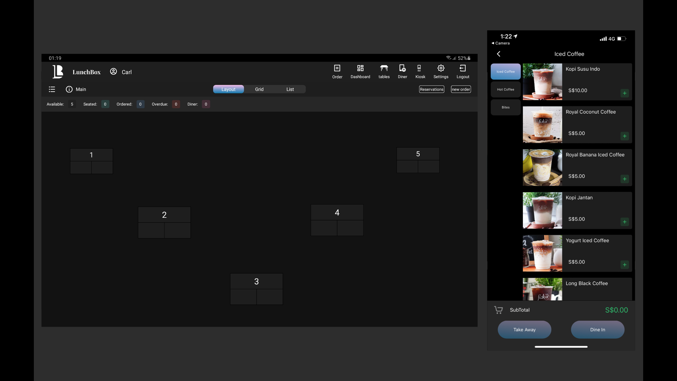Switch to List view tab
The width and height of the screenshot is (677, 381).
(x=290, y=89)
